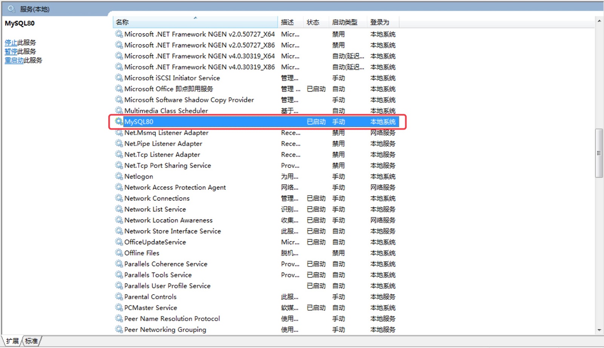Sort by the 启动类型 column header
This screenshot has width=604, height=348.
(344, 22)
